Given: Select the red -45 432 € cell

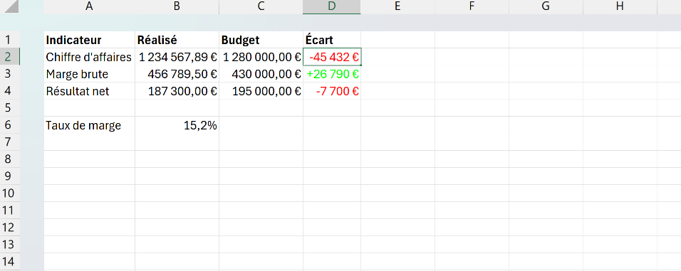Looking at the screenshot, I should 332,57.
